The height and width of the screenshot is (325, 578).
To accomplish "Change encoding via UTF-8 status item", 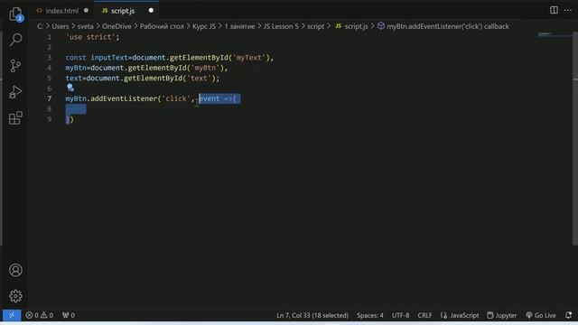I will [x=400, y=315].
